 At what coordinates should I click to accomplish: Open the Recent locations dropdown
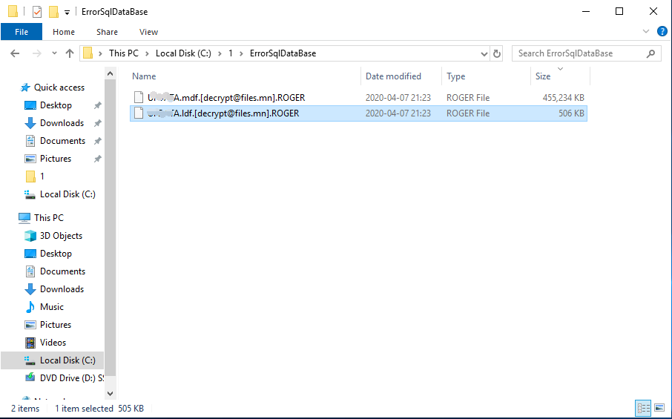pyautogui.click(x=54, y=53)
